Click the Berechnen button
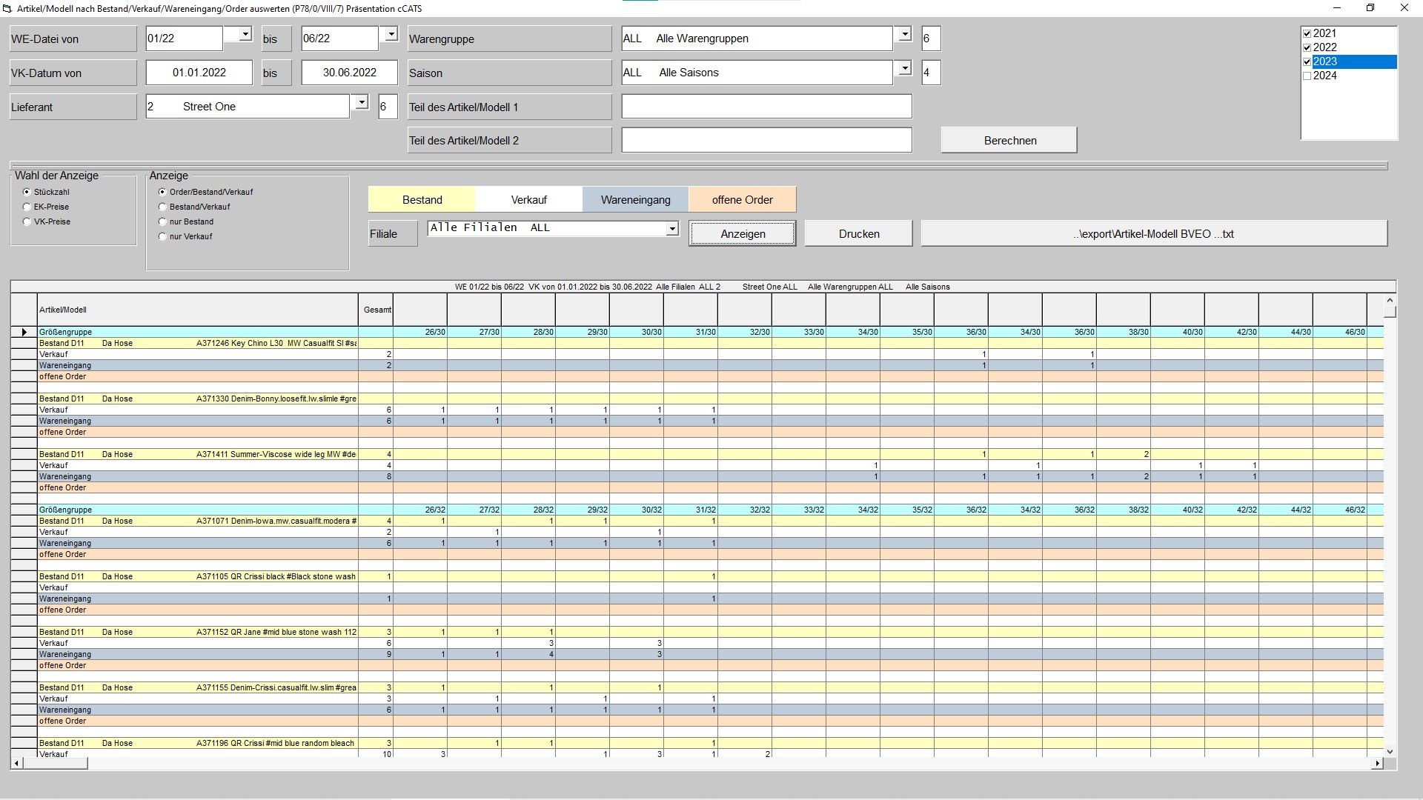Viewport: 1423px width, 800px height. pos(1009,139)
